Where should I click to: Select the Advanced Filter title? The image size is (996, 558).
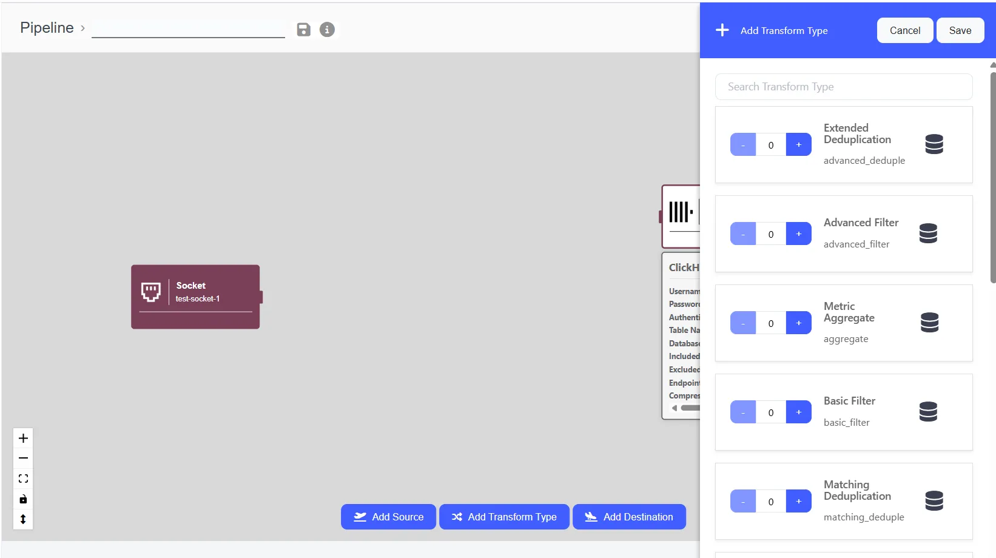point(861,223)
